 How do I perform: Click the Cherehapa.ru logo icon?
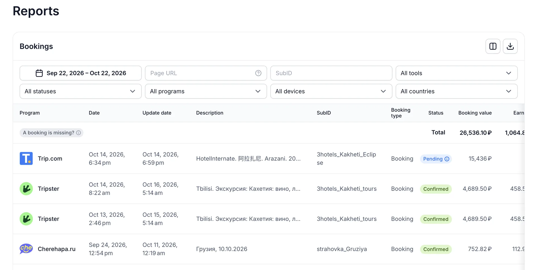click(x=26, y=249)
